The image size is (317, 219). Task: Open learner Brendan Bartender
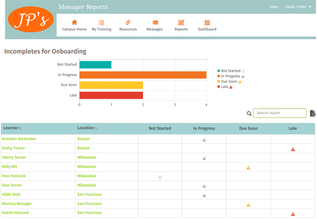(19, 139)
